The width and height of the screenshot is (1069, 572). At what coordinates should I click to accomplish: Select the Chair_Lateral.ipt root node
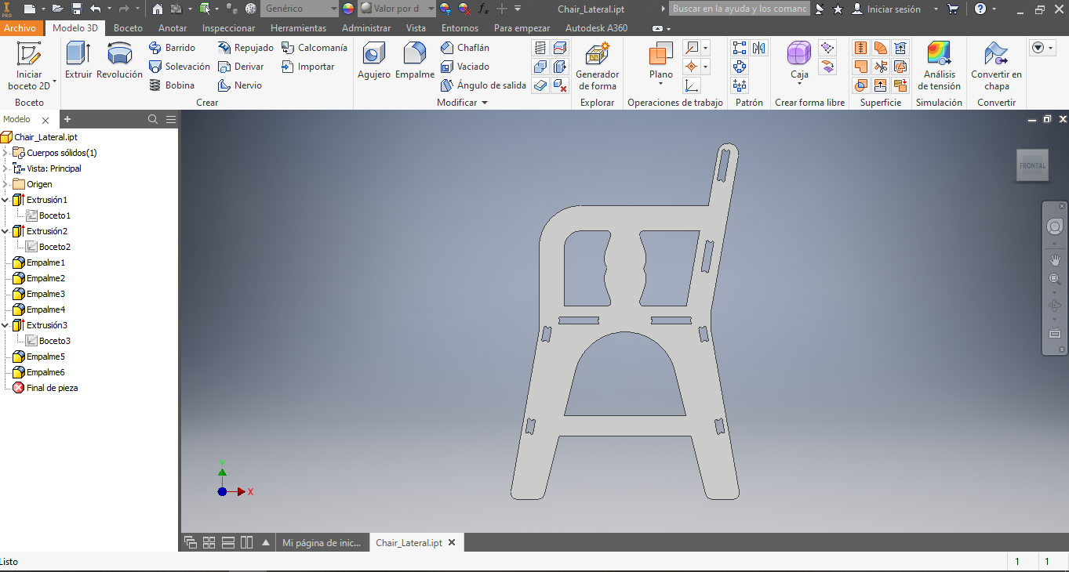click(45, 137)
